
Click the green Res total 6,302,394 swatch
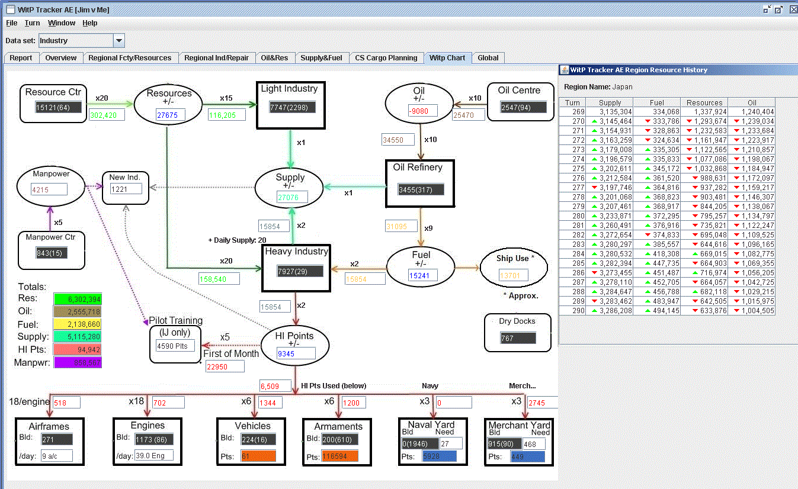tap(78, 298)
